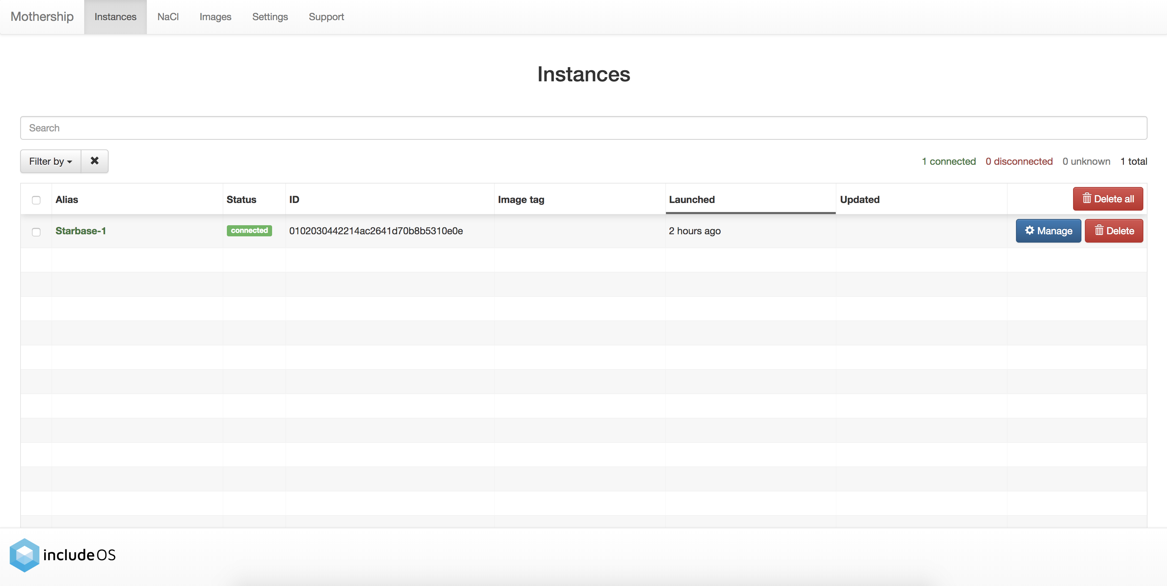The image size is (1167, 586).
Task: Show the 1 connected instances filter
Action: click(948, 162)
